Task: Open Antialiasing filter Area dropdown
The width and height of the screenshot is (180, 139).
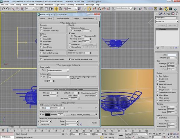Action: click(x=57, y=77)
